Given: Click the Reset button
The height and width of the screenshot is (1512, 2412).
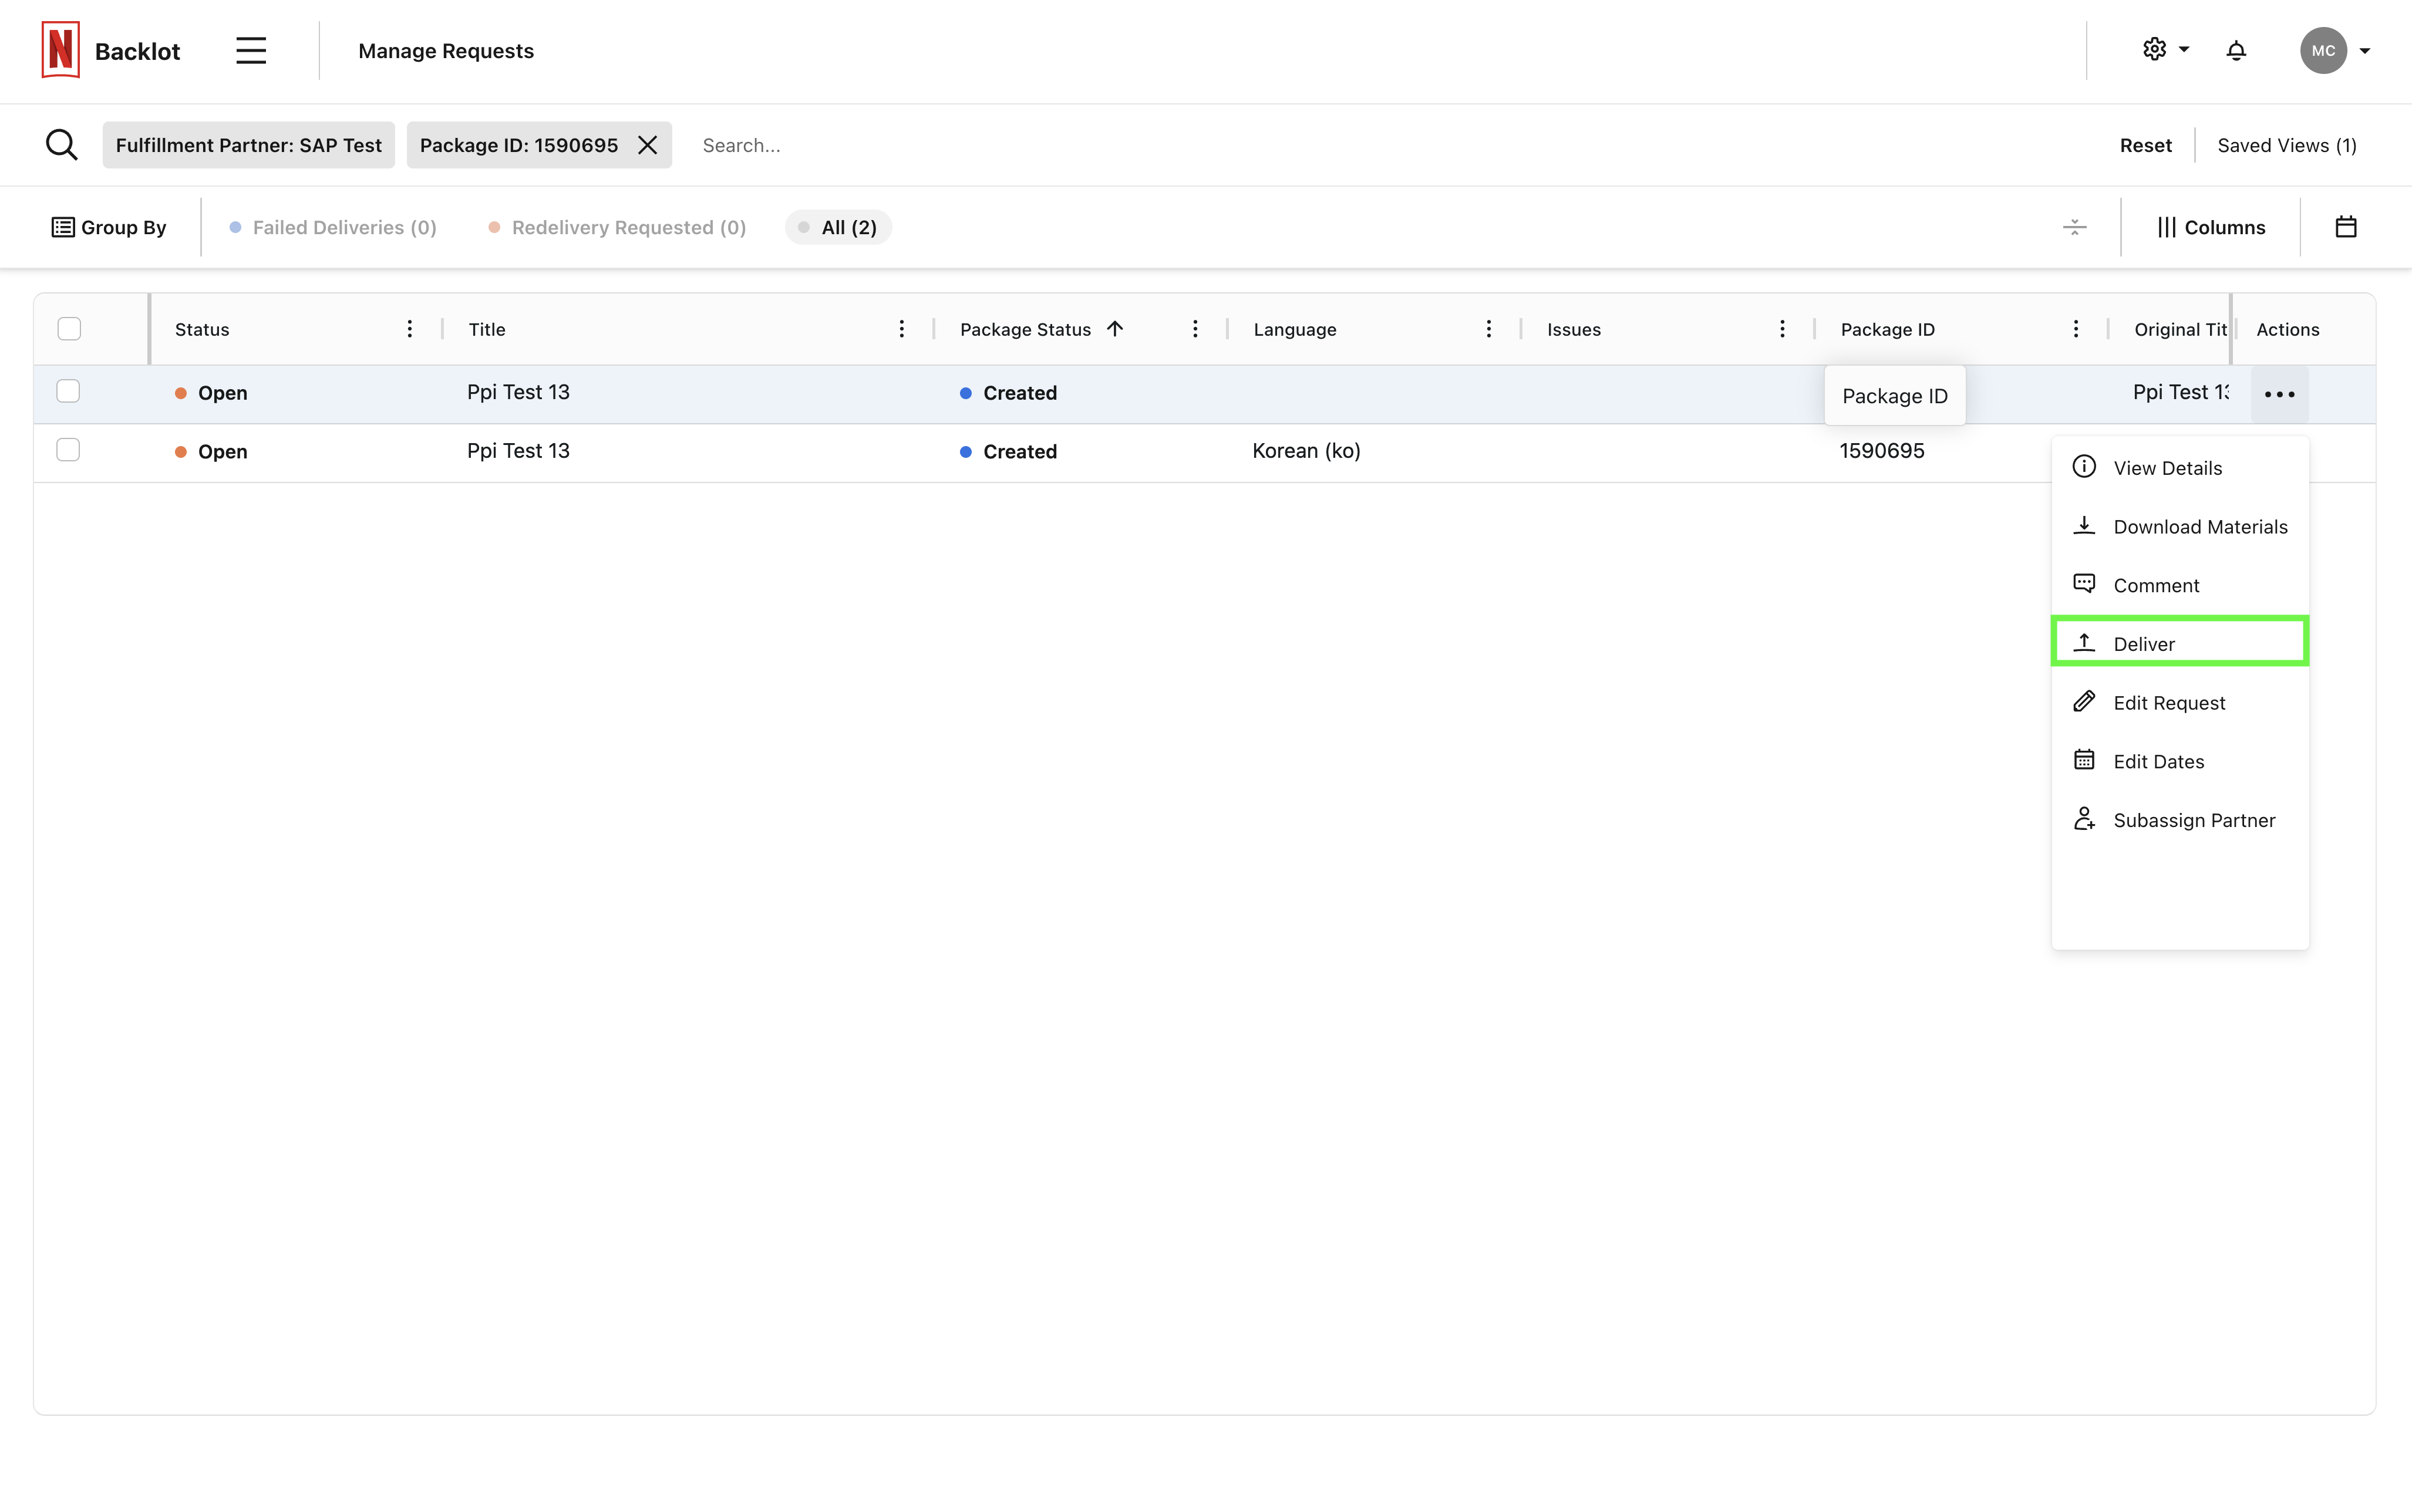Looking at the screenshot, I should tap(2145, 145).
